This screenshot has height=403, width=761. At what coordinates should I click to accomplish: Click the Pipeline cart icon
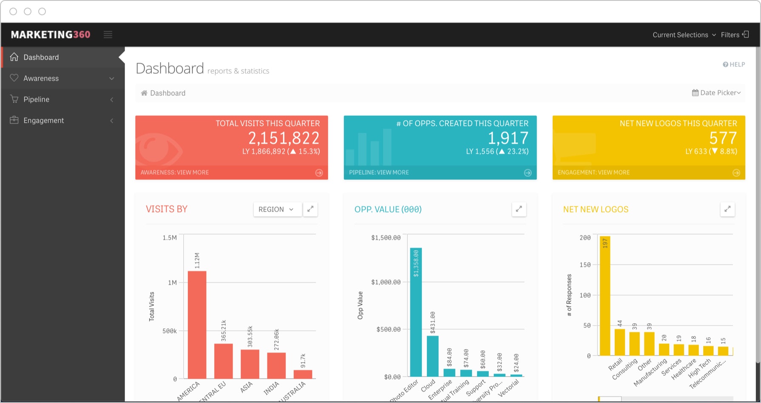tap(14, 99)
